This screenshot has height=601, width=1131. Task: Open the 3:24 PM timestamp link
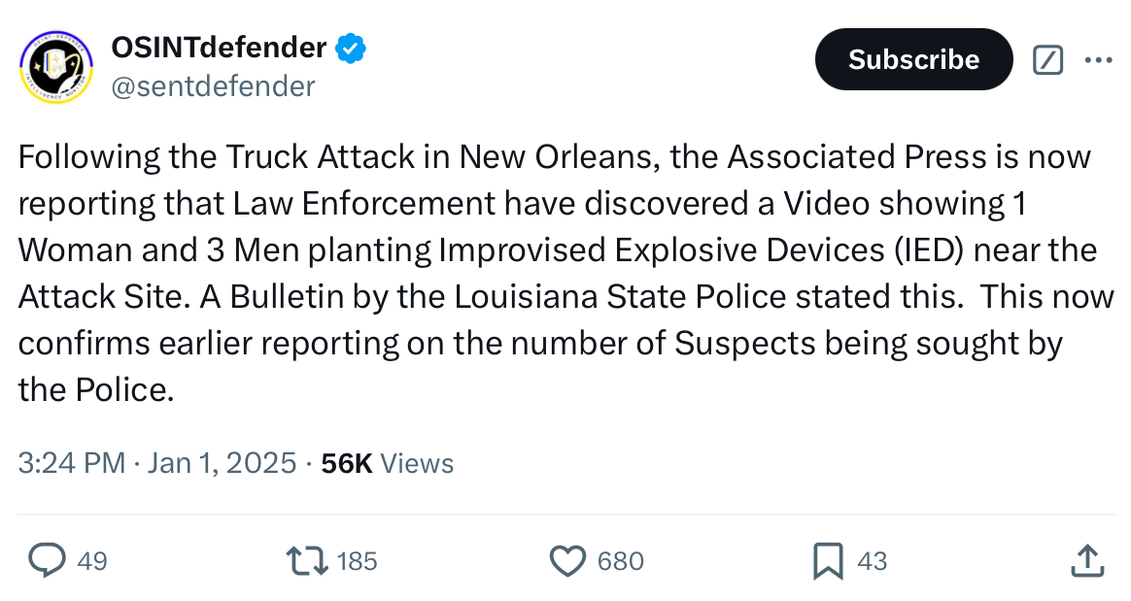click(72, 462)
